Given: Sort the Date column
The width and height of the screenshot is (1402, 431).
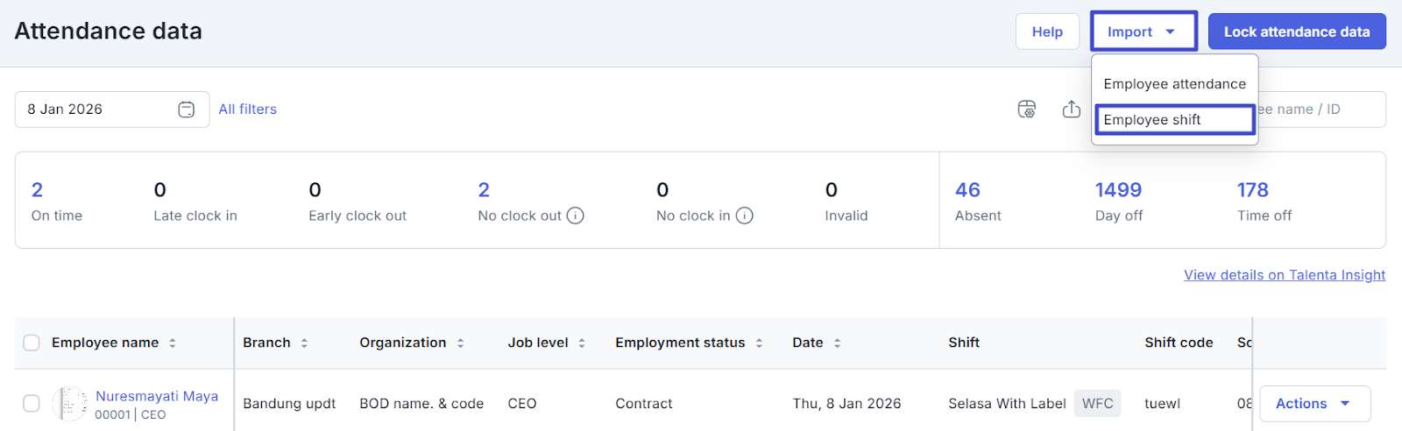Looking at the screenshot, I should (837, 343).
